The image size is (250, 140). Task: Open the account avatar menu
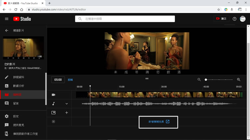243,19
